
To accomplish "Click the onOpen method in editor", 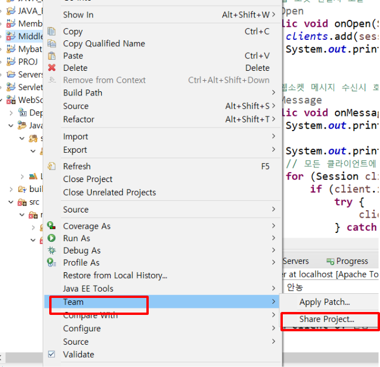I will click(x=352, y=24).
